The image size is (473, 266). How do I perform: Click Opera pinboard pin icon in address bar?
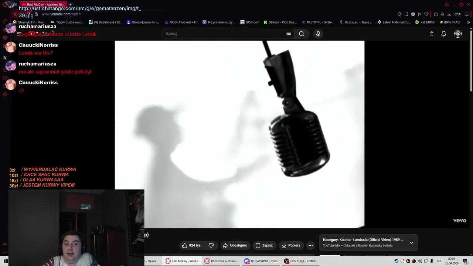click(x=399, y=14)
